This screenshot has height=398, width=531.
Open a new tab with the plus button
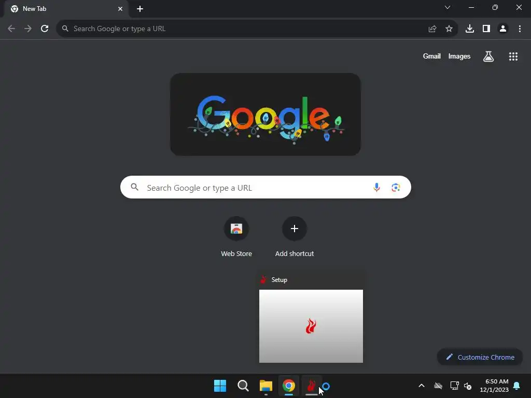(x=140, y=9)
